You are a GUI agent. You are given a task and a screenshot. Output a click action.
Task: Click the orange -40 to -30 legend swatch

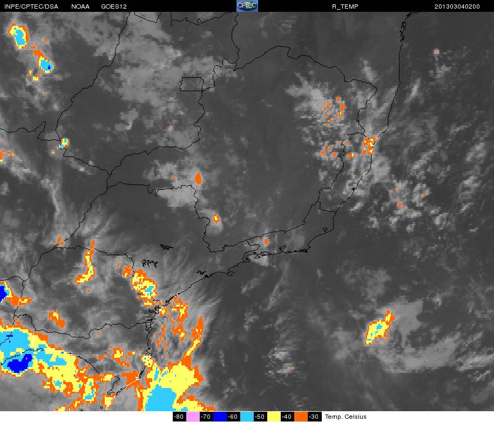(301, 417)
